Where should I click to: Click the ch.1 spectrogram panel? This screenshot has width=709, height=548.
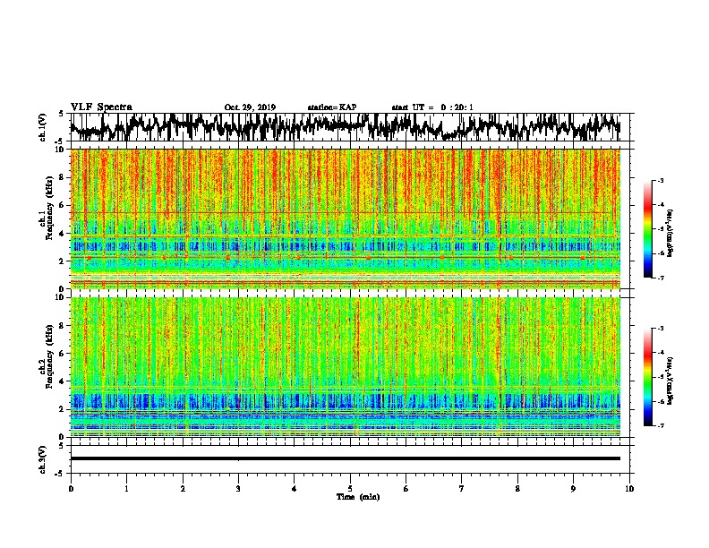(346, 218)
